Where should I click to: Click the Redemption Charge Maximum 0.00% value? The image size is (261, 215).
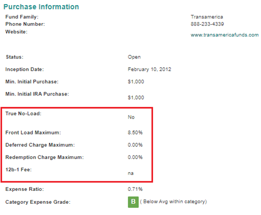tap(135, 157)
